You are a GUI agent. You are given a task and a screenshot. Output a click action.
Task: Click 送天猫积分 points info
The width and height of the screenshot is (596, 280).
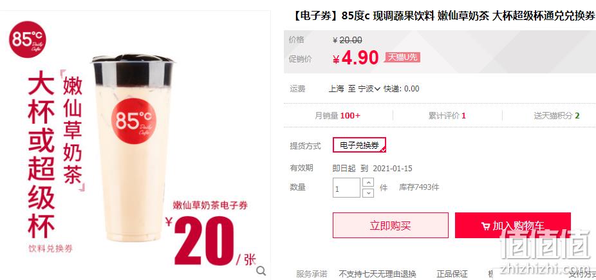557,116
